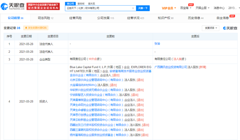Expand the VIP会员 dropdown menu
Image resolution: width=240 pixels, height=140 pixels.
click(x=169, y=8)
